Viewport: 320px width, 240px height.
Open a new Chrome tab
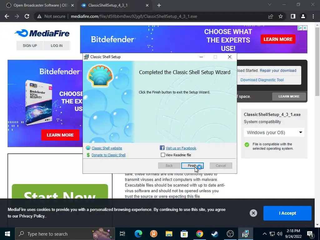point(159,5)
